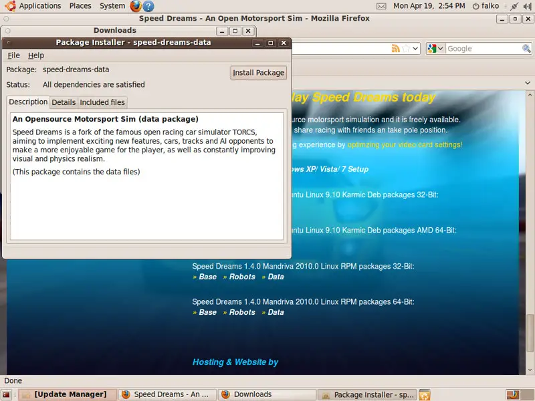Expand the Google search engine dropdown
This screenshot has height=401, width=535.
(x=436, y=49)
